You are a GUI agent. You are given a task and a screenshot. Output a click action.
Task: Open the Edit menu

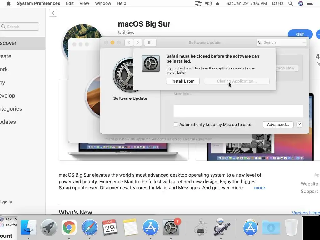click(x=70, y=3)
